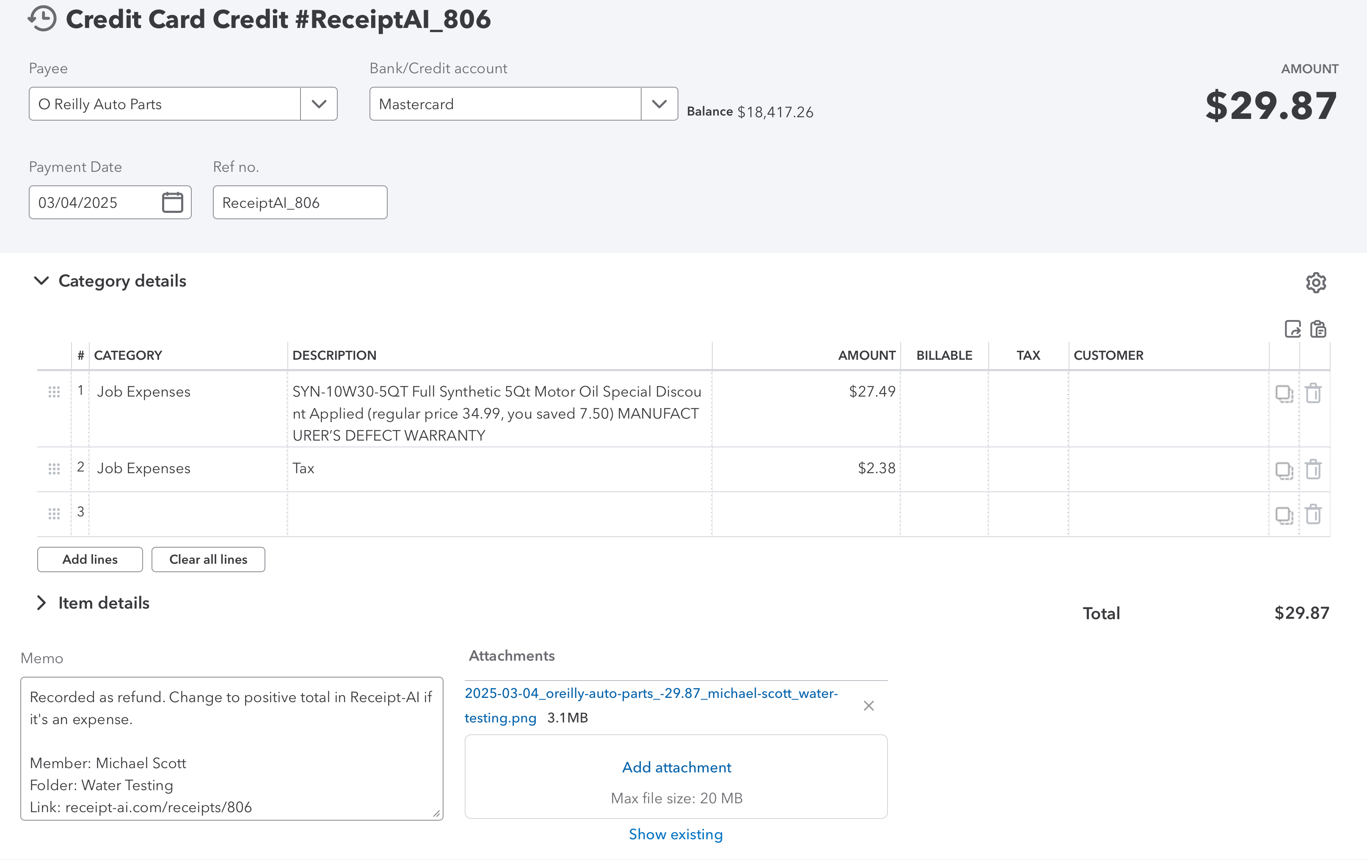Click inside the Ref no. field
Image resolution: width=1367 pixels, height=860 pixels.
[x=300, y=202]
